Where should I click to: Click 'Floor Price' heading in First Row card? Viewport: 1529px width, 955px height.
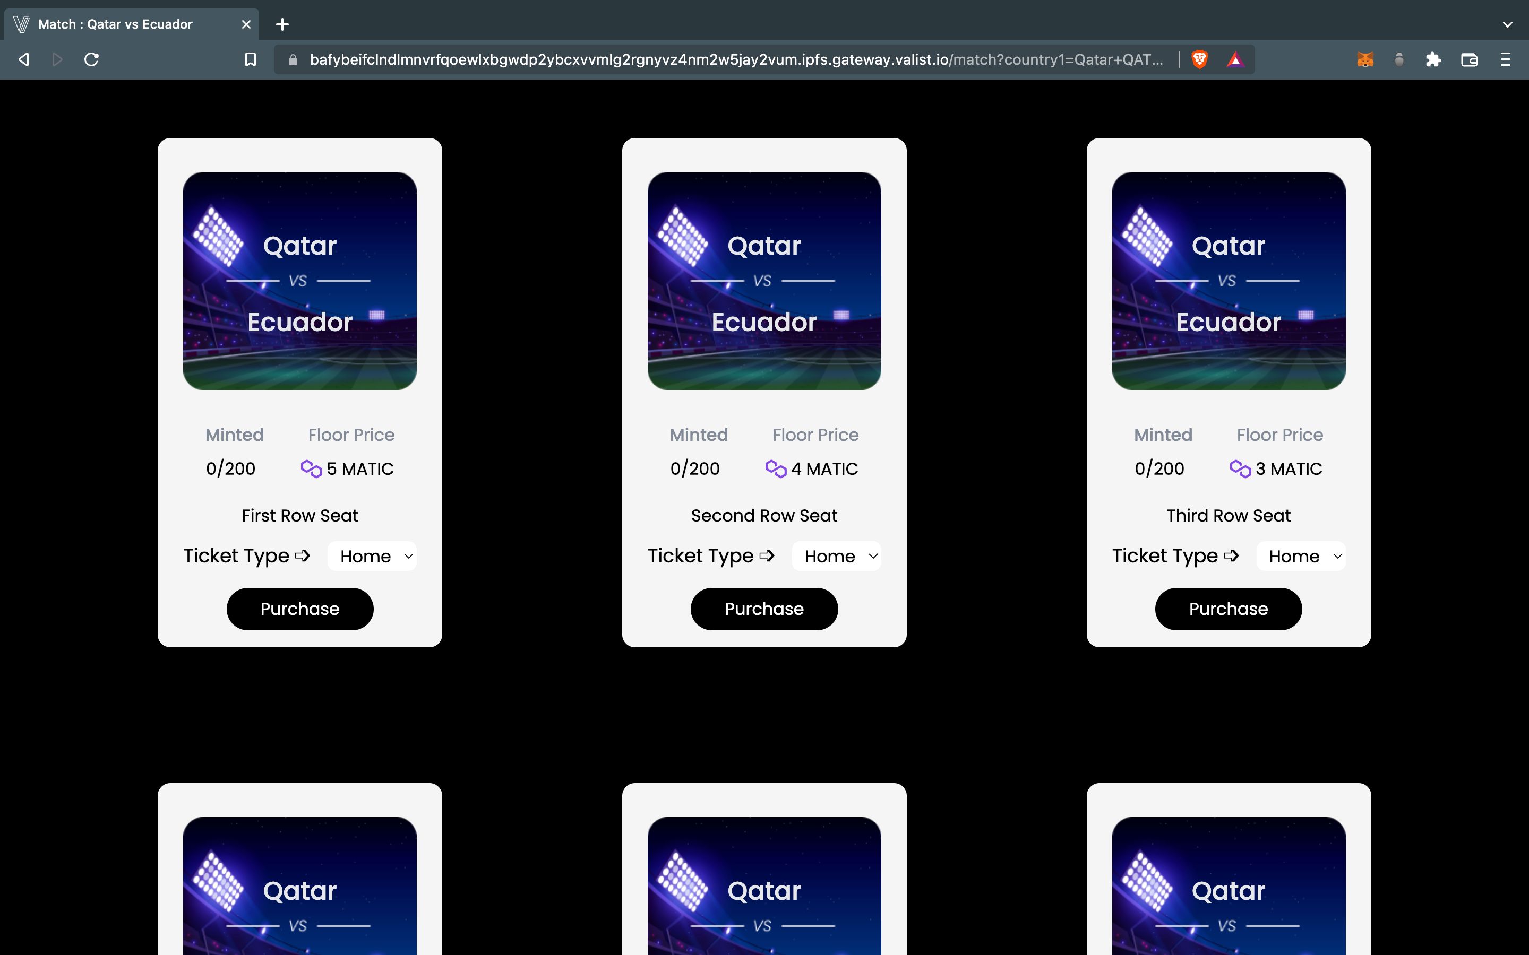tap(351, 435)
